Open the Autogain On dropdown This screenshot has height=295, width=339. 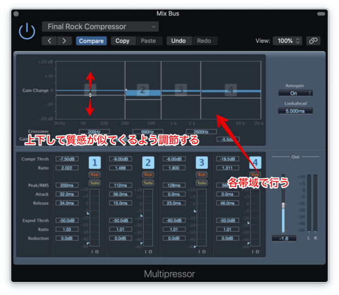point(294,93)
